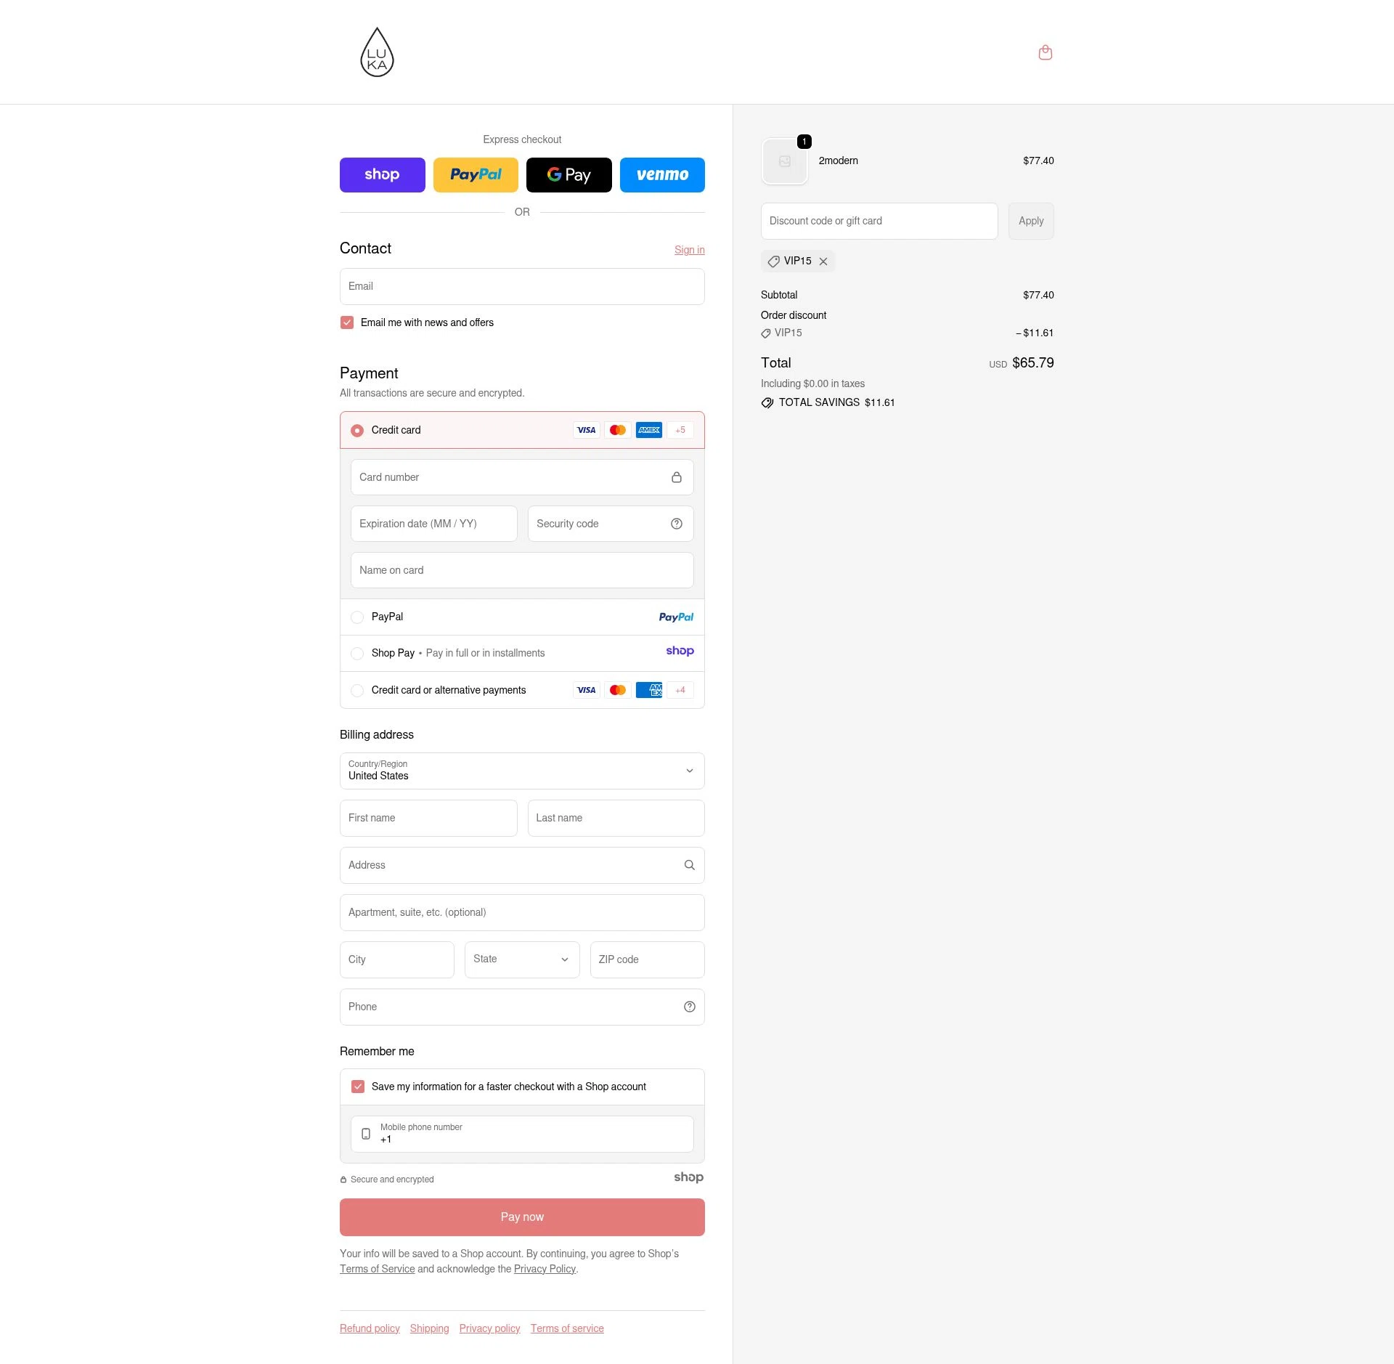Click the Luka logo at top
Image resolution: width=1394 pixels, height=1364 pixels.
[377, 52]
